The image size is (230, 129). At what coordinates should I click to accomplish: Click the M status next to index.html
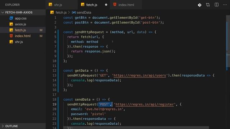pos(41,36)
